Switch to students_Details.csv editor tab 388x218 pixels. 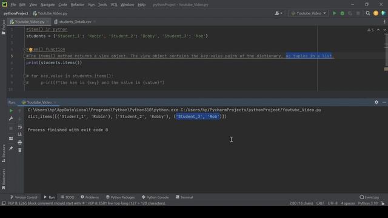(75, 22)
